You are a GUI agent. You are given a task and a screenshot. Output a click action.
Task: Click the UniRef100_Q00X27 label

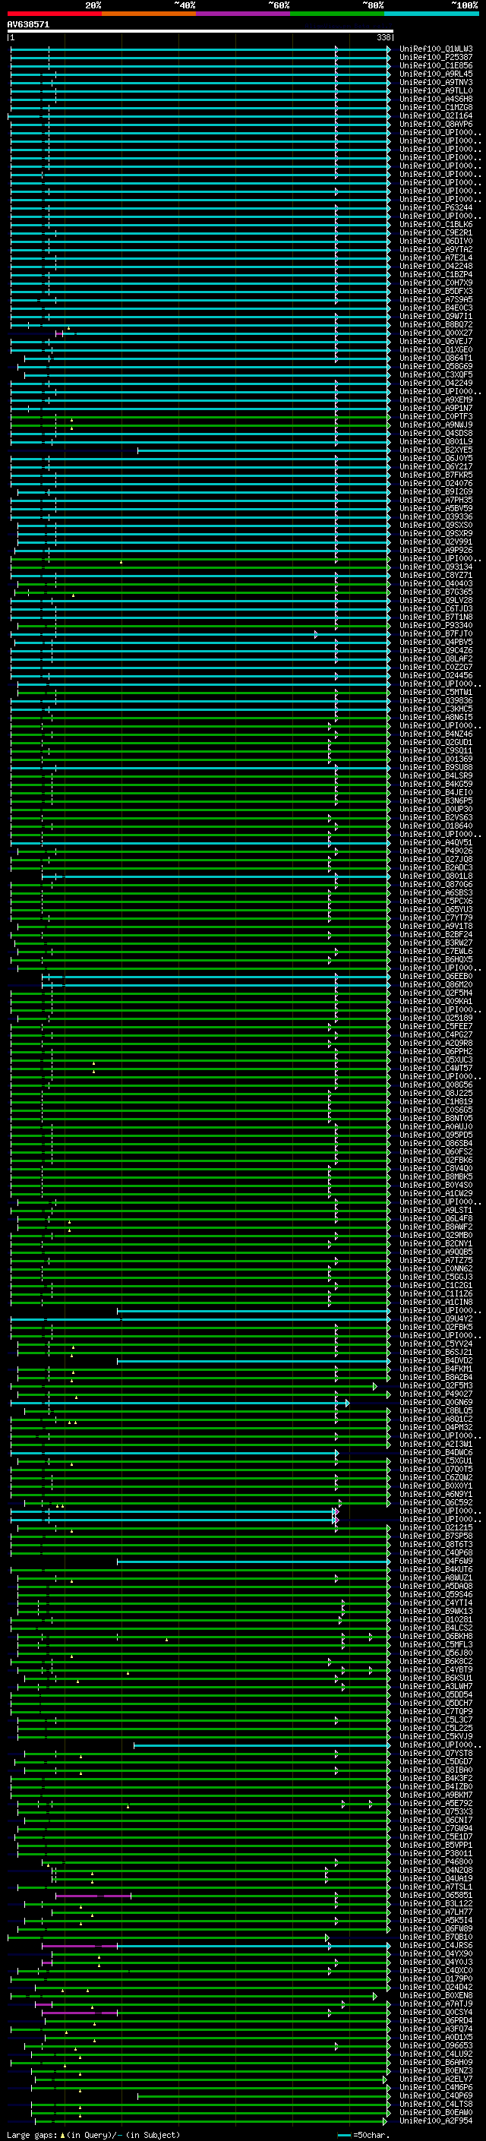click(436, 333)
